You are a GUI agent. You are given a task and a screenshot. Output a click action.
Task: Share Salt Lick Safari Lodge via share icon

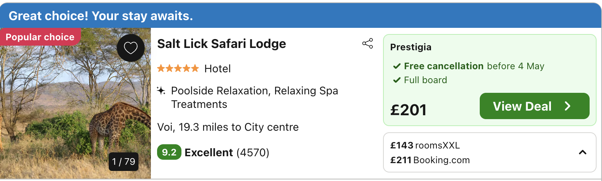click(368, 43)
